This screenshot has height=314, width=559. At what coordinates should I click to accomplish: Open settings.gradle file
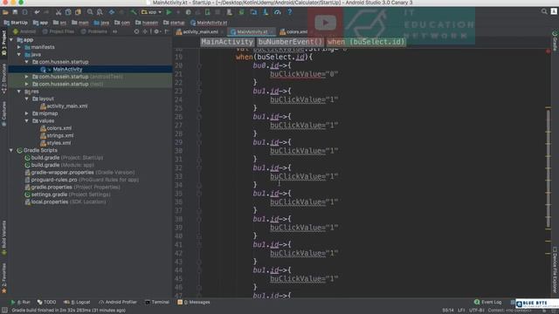67,195
